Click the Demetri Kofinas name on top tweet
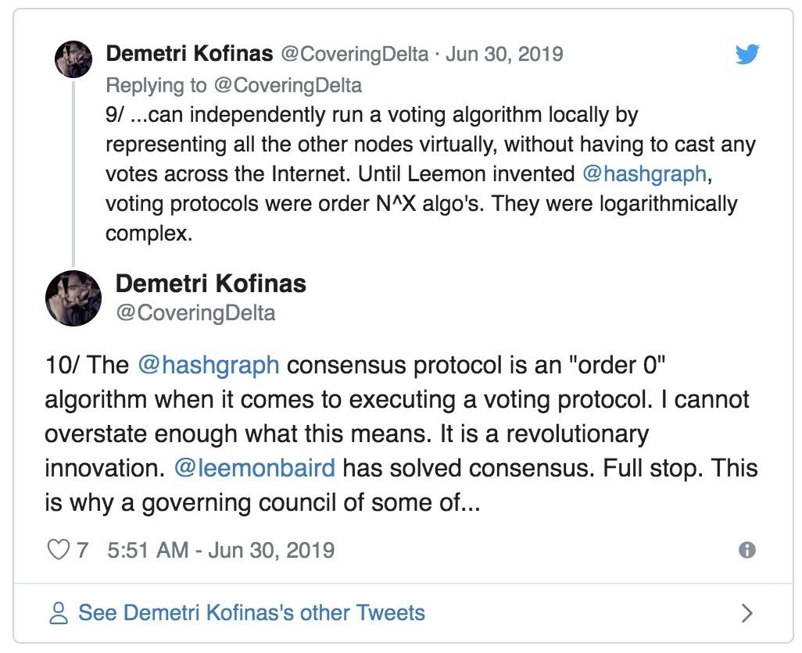The height and width of the screenshot is (653, 802). tap(189, 53)
